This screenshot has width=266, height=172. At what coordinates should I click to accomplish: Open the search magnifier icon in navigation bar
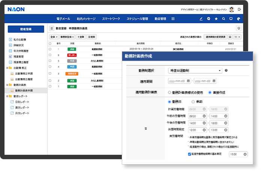click(224, 19)
